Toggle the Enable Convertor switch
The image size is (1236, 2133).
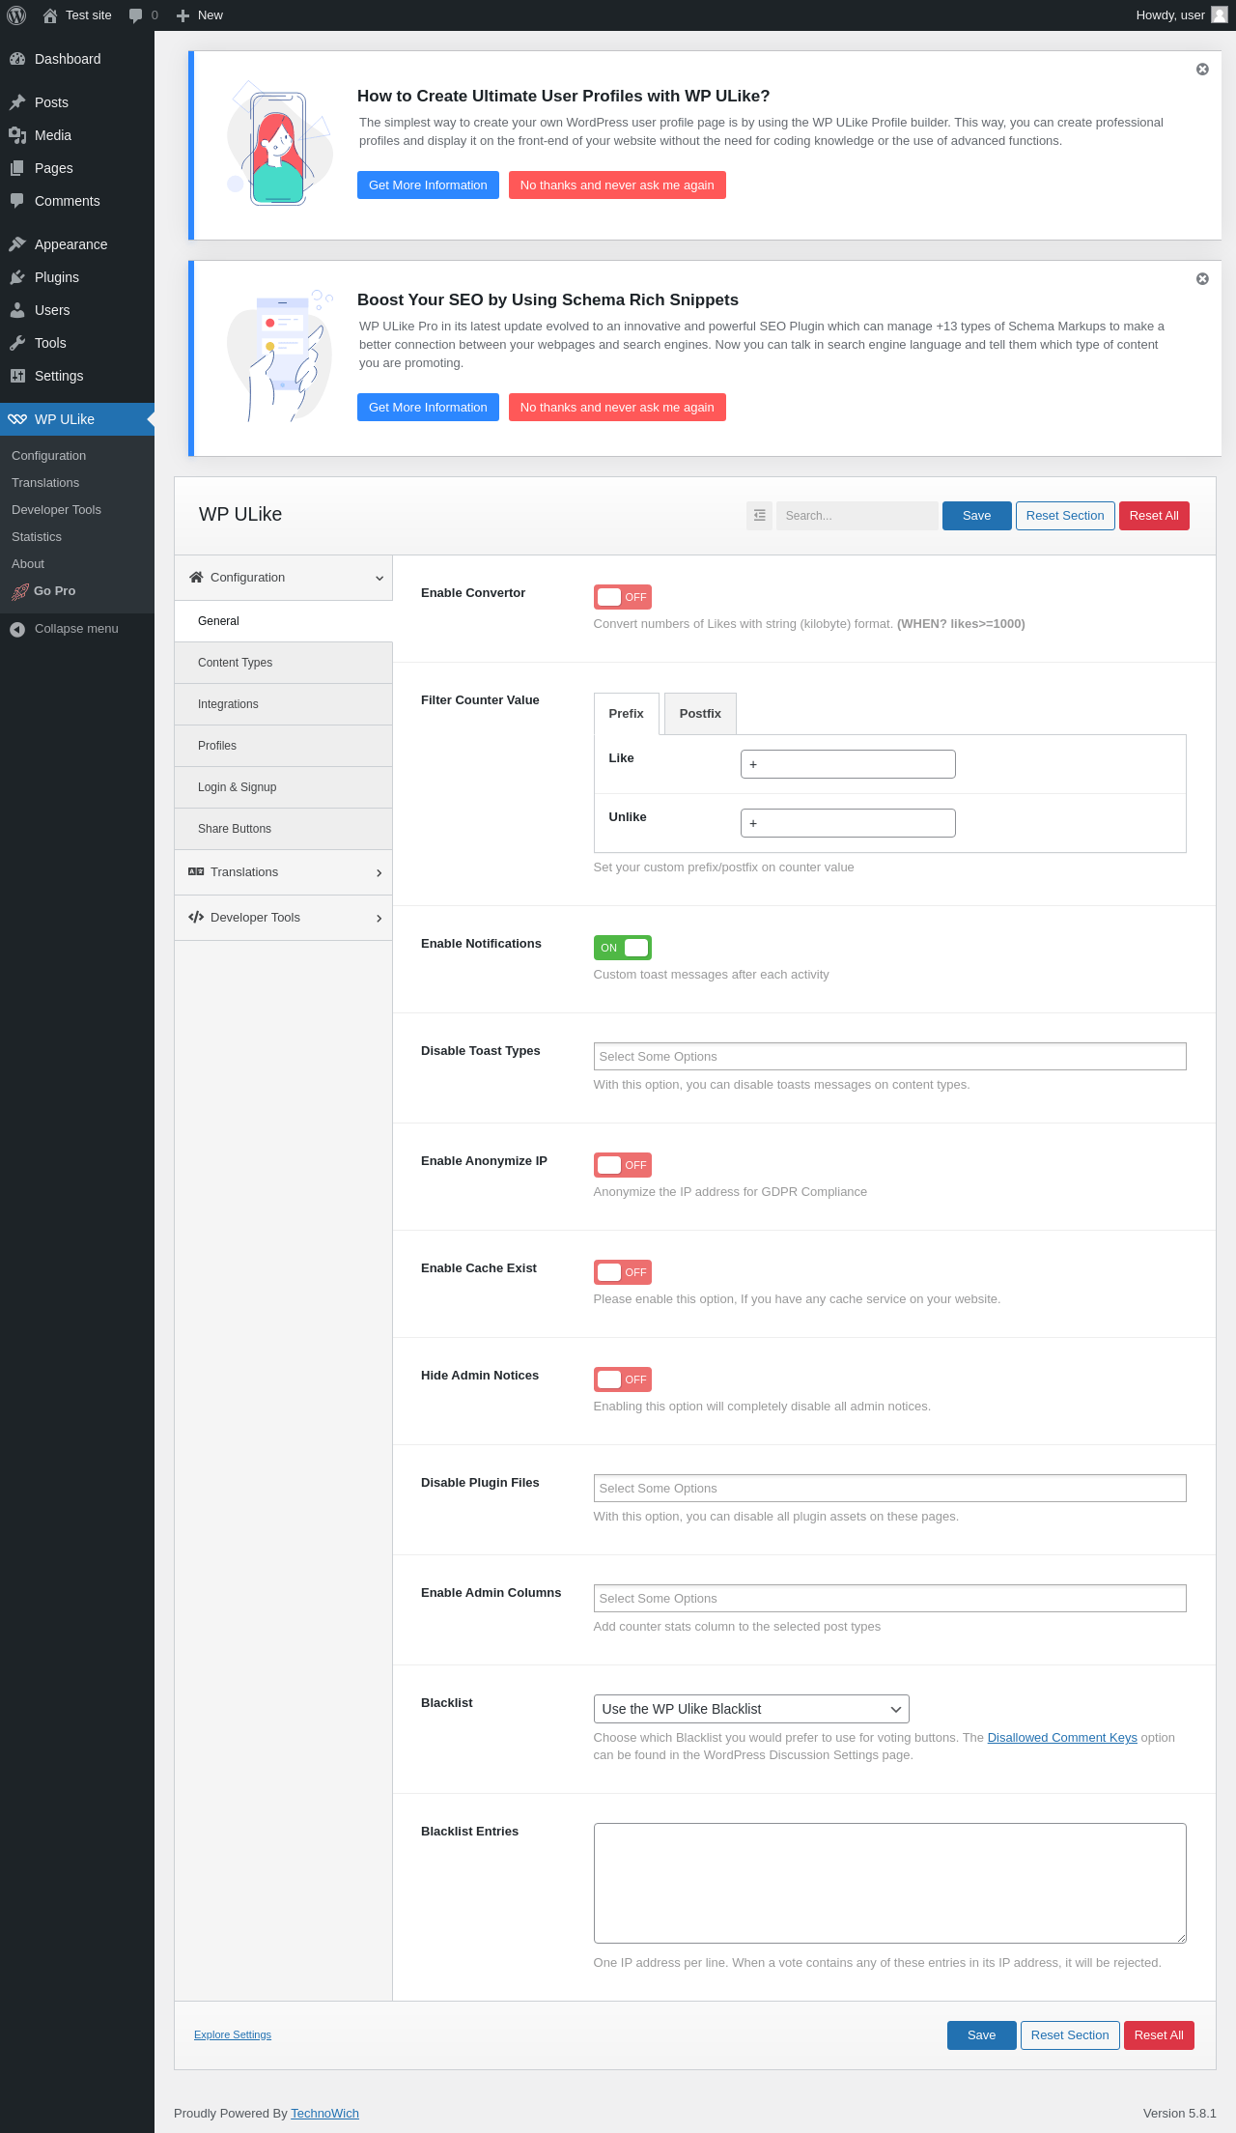623,597
